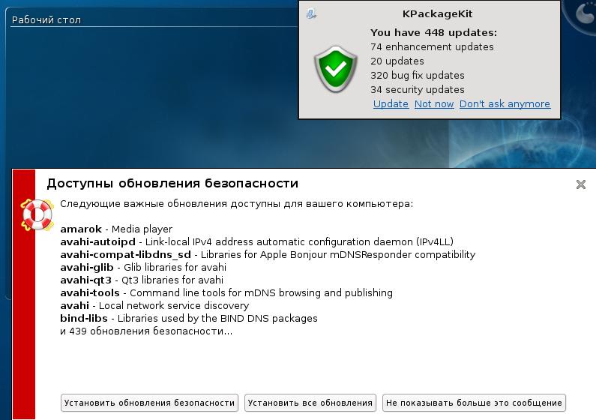Click the small KPackageKit title icon
The image size is (596, 420).
tap(311, 14)
